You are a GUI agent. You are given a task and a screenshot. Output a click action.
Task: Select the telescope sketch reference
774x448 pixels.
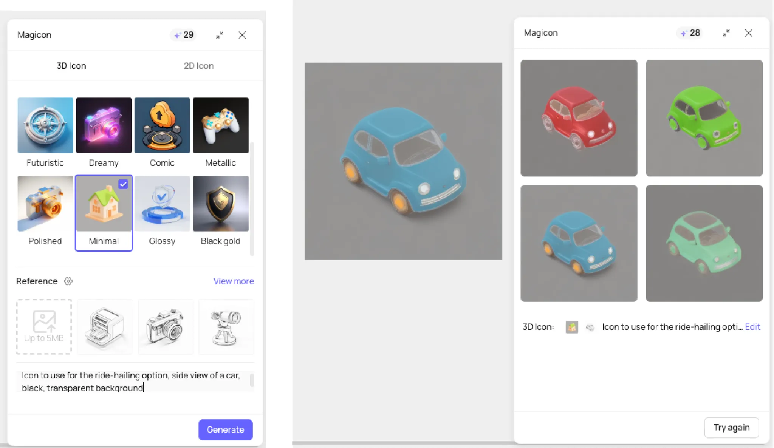226,327
